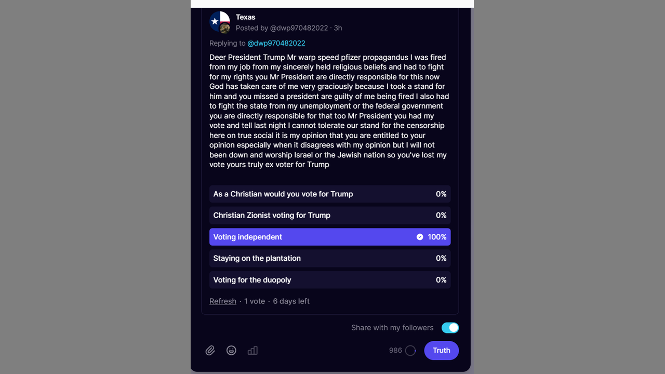665x374 pixels.
Task: Open the emoji picker smiley icon
Action: tap(231, 351)
